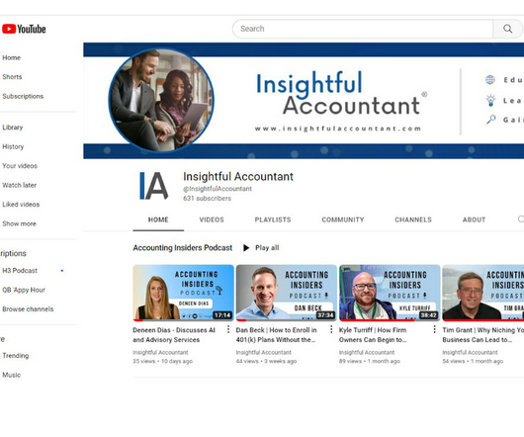This screenshot has width=524, height=437.
Task: Open Trending in the sidebar
Action: 16,356
